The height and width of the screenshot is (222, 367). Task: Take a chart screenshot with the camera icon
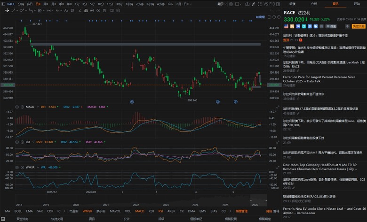(x=247, y=4)
